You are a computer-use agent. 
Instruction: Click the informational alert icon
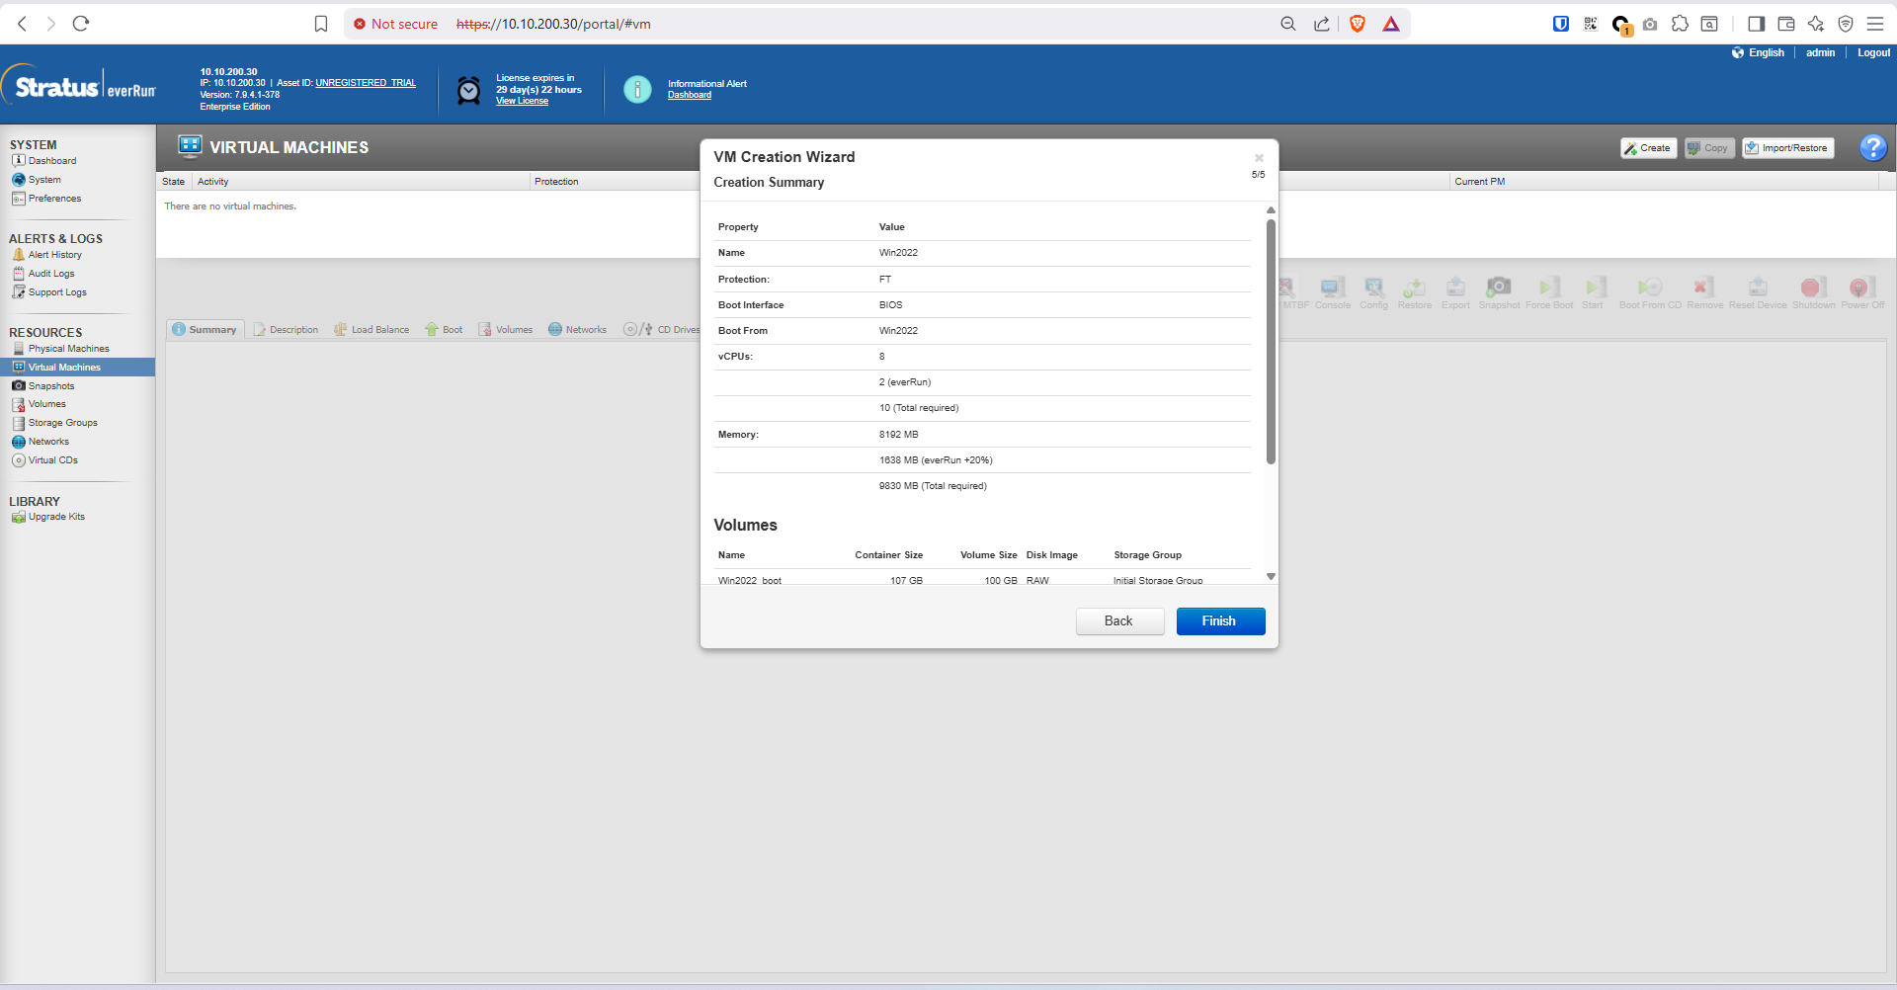point(637,90)
